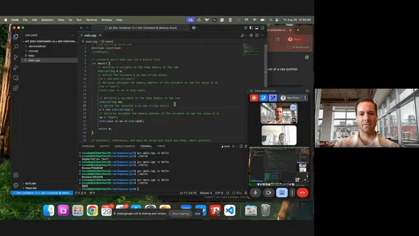
Task: Click the Dev Container remote status indicator
Action: pos(41,193)
